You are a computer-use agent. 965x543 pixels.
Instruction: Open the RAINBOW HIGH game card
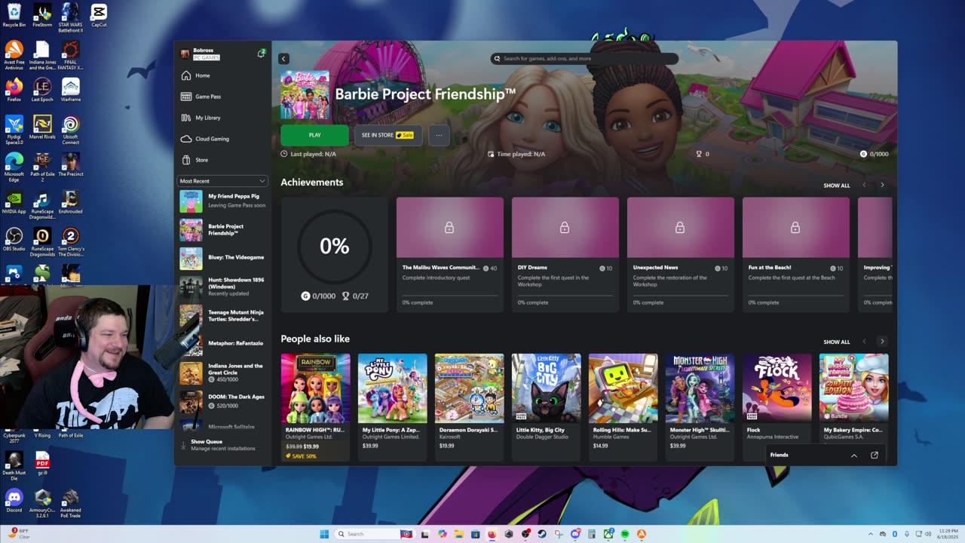(315, 407)
